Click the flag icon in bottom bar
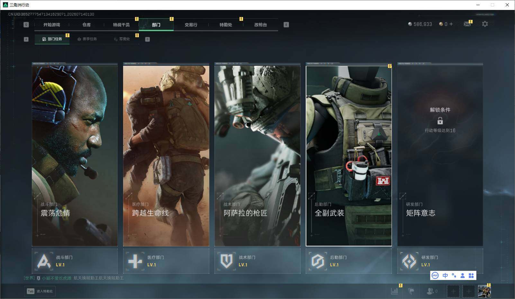515x299 pixels. pyautogui.click(x=411, y=291)
